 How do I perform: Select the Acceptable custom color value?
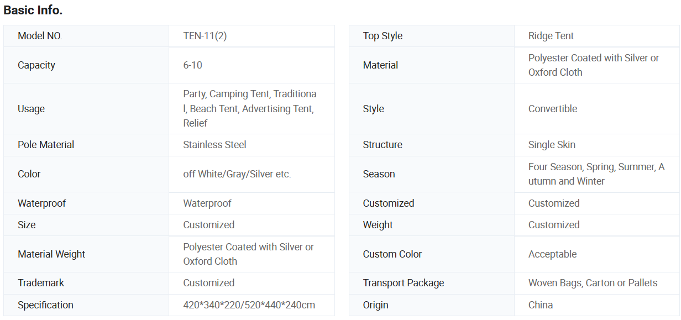click(x=552, y=254)
